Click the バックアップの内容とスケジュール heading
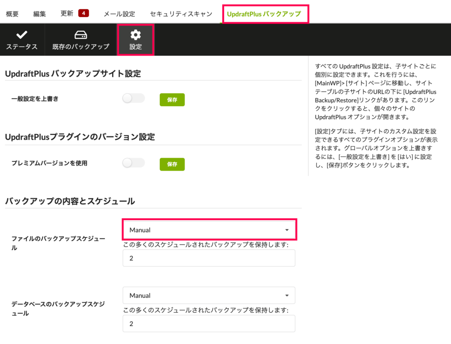 70,201
